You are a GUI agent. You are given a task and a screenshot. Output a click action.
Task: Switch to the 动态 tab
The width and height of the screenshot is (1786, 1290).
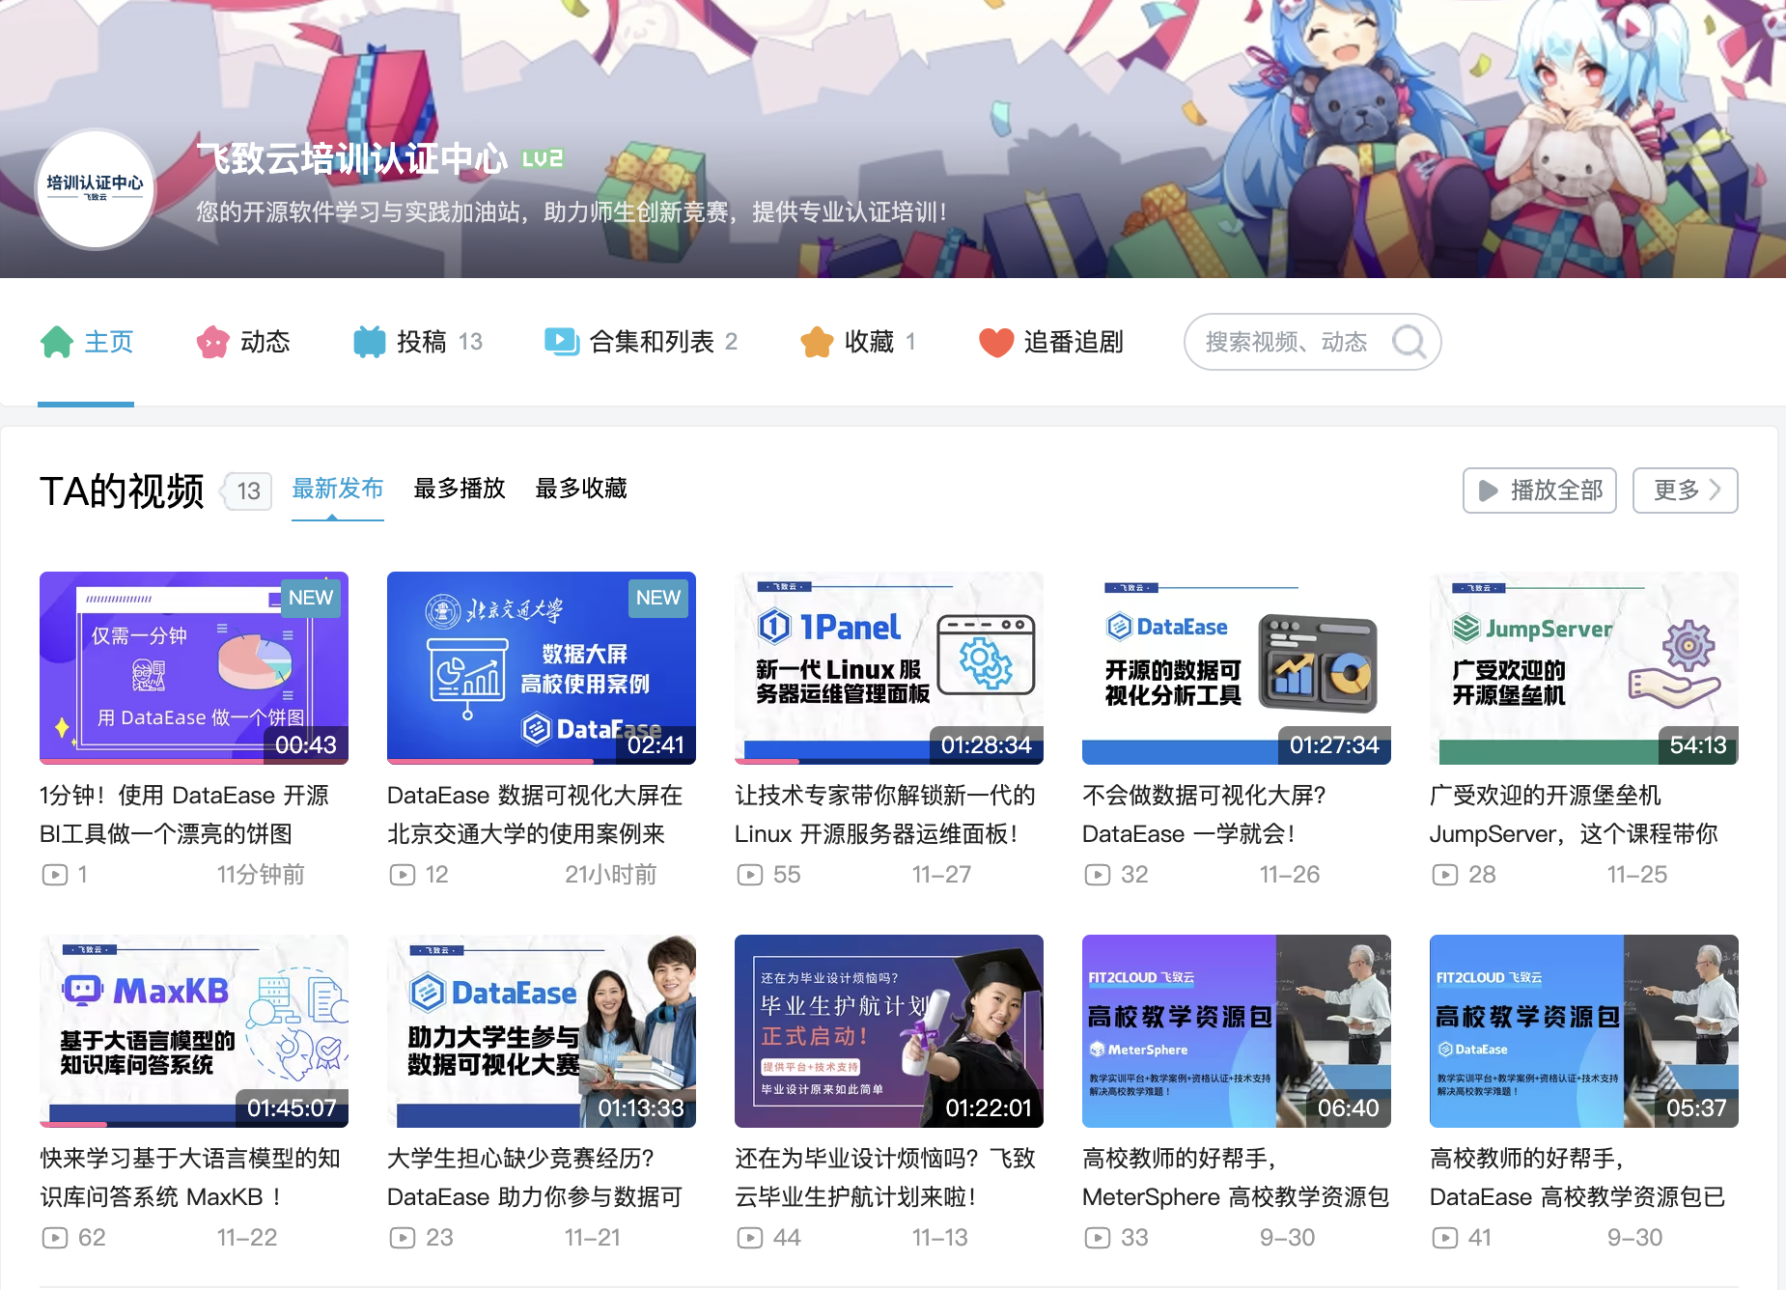[243, 342]
